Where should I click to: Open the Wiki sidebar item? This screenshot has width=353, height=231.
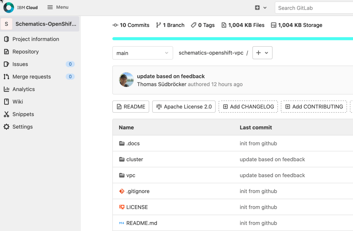(18, 102)
